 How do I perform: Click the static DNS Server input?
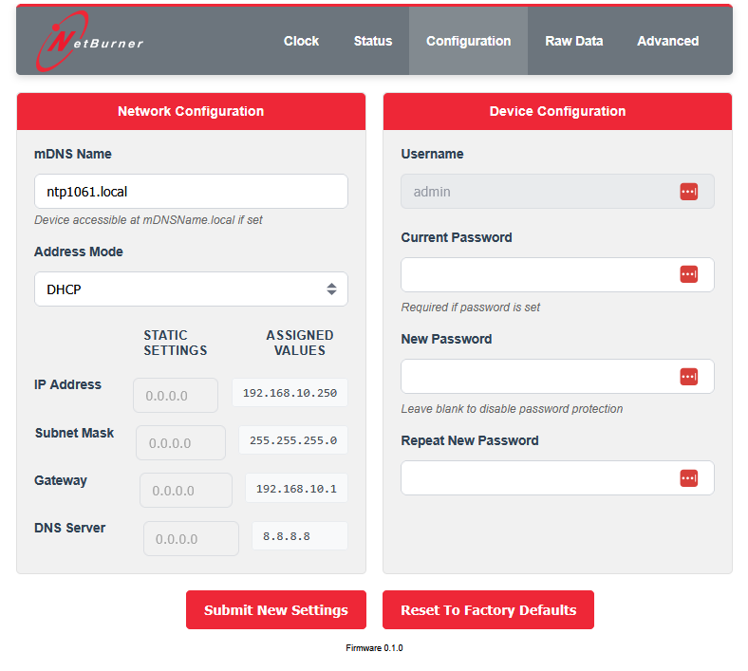click(x=191, y=539)
